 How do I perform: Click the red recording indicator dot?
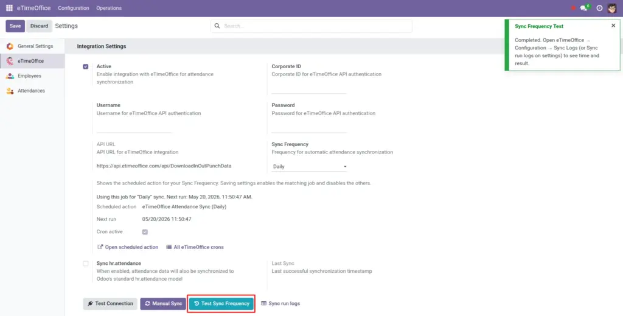click(x=573, y=8)
